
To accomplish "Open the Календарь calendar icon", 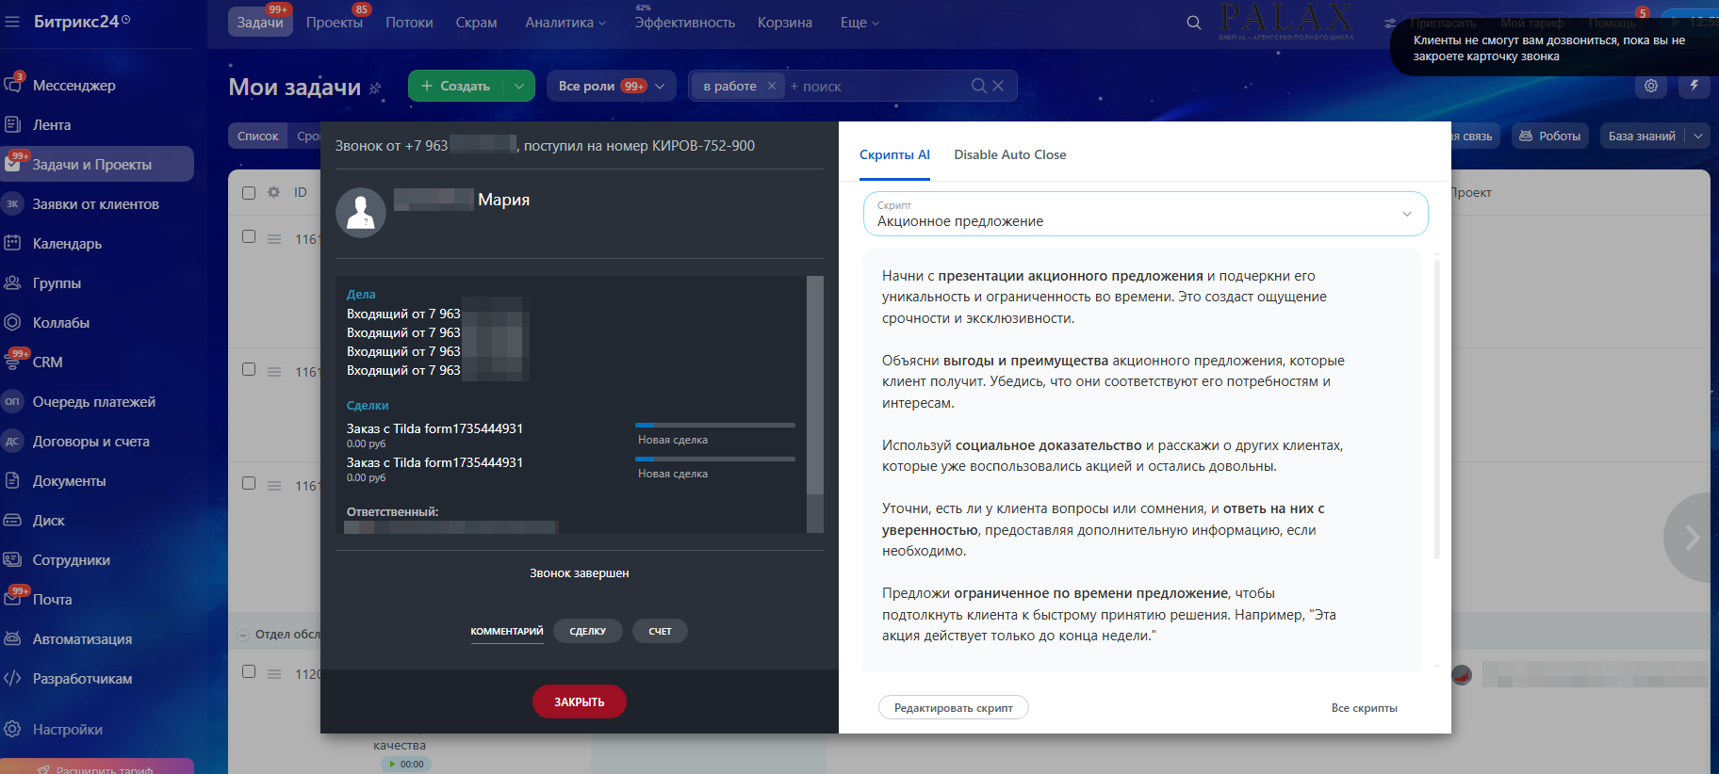I will click(x=13, y=243).
